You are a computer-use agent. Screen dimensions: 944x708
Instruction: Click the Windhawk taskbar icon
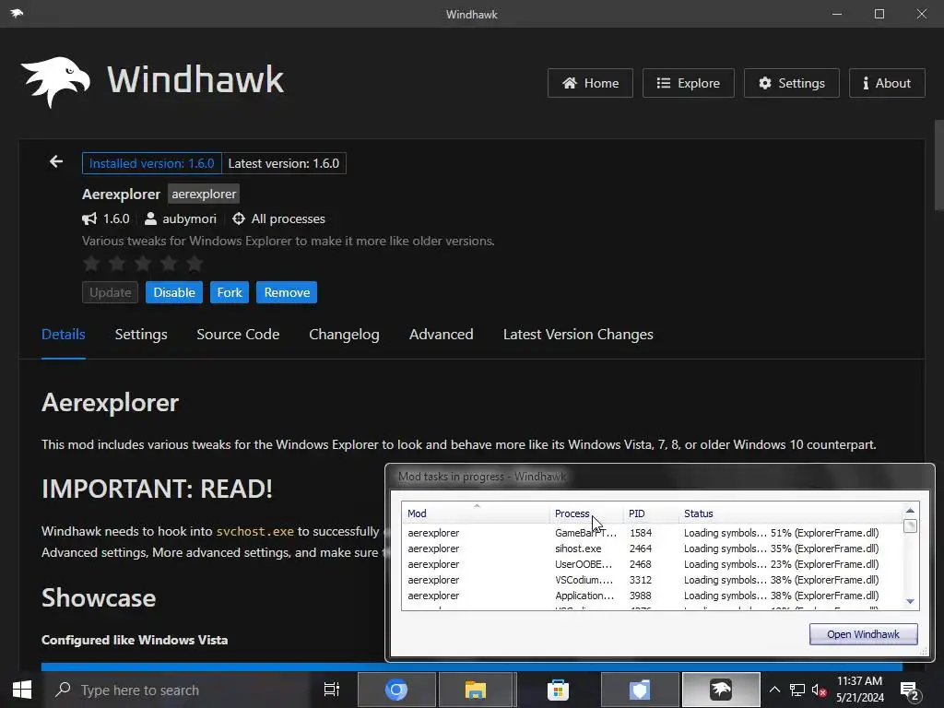point(721,690)
